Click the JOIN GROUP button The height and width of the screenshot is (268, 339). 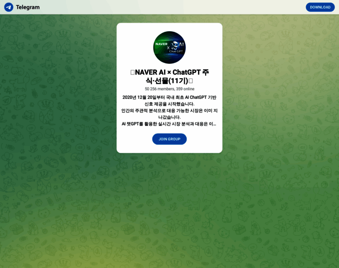click(169, 139)
